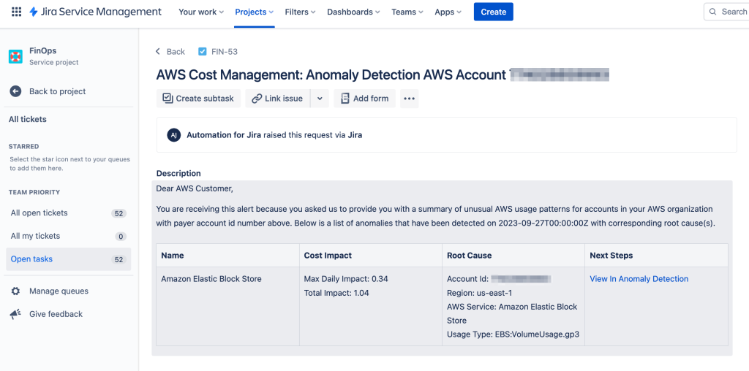Click the Automation for Jira avatar

coord(173,135)
